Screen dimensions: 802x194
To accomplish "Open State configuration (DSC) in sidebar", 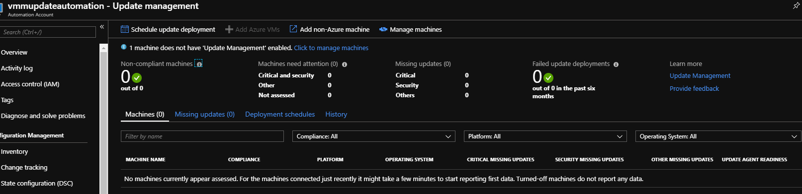I will [x=37, y=183].
